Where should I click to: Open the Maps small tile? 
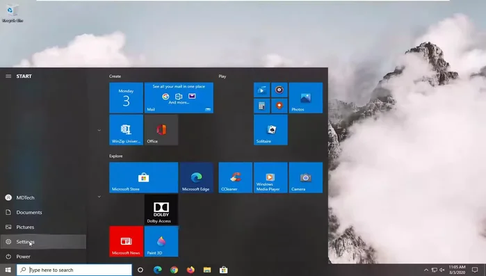280,106
